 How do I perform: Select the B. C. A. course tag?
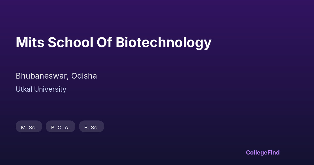pos(60,127)
